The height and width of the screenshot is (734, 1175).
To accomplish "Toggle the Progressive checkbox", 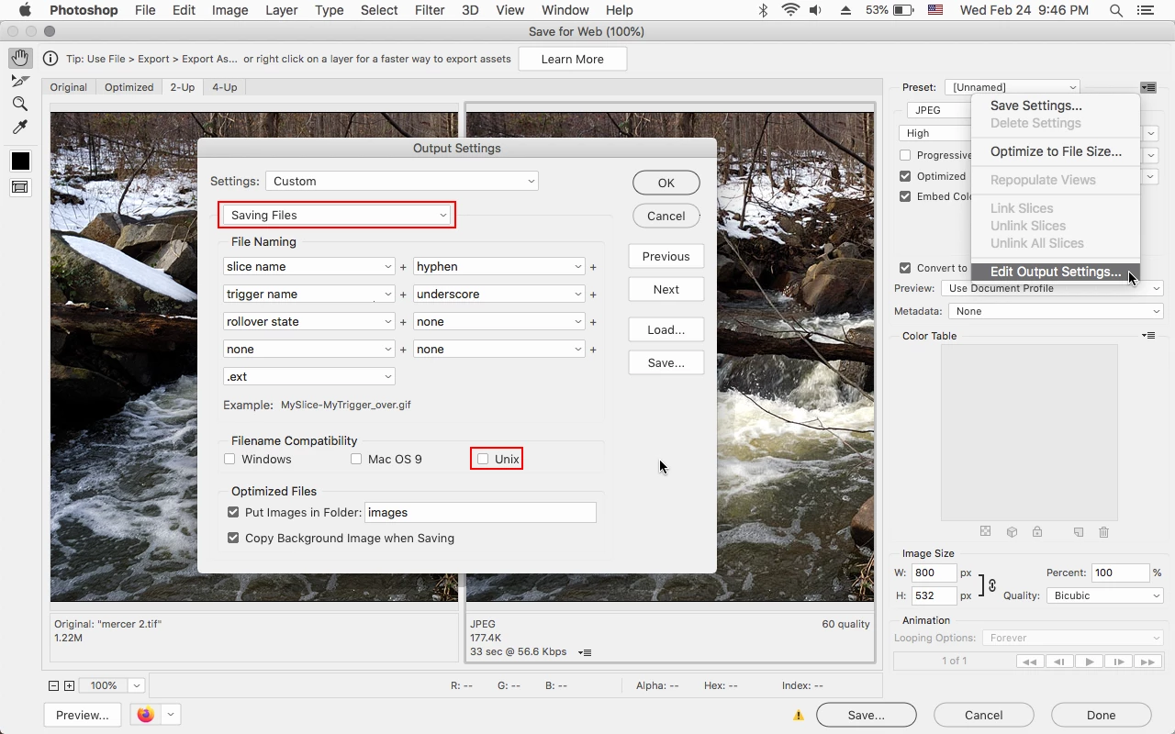I will coord(905,155).
